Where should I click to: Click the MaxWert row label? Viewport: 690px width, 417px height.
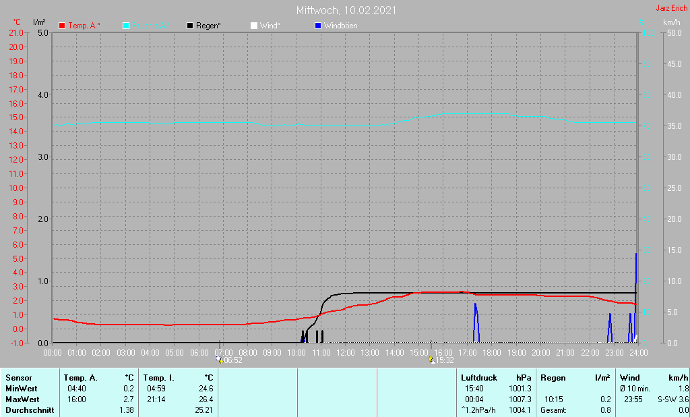(x=22, y=399)
